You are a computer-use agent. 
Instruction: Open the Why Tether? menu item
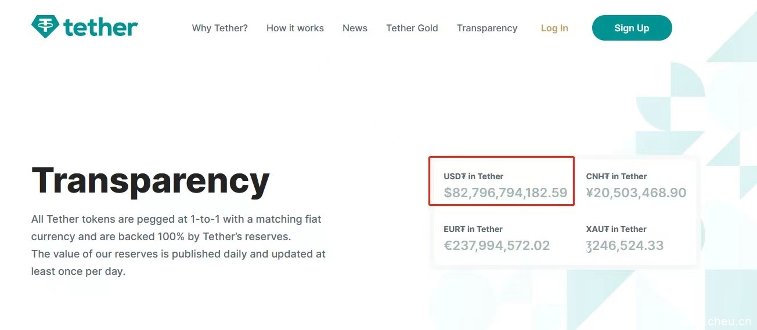(219, 28)
